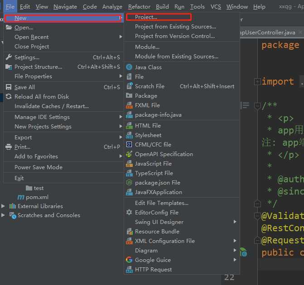This screenshot has width=304, height=285.
Task: Click the Scratch File icon
Action: click(x=129, y=86)
